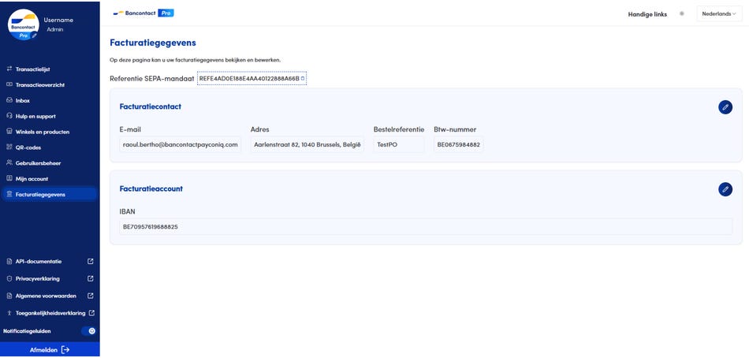The image size is (749, 358).
Task: Open the Algemene voorwaarden link
Action: point(46,296)
